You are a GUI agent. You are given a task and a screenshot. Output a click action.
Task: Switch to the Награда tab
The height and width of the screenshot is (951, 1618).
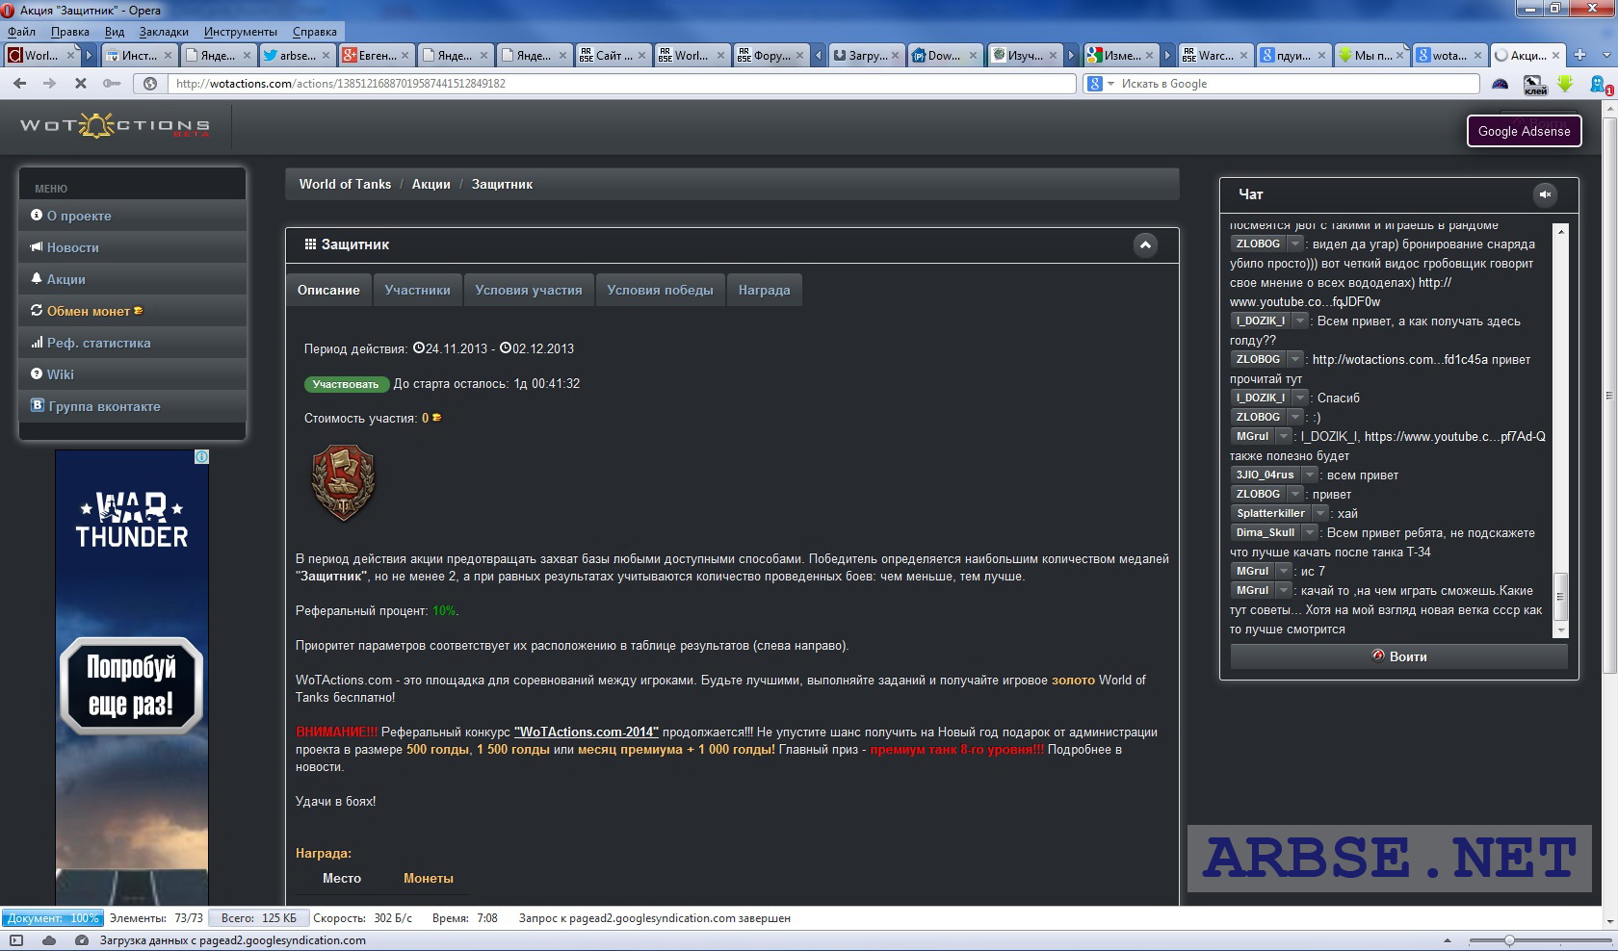(765, 290)
